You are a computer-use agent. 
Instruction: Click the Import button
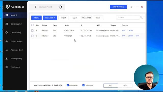[63, 18]
